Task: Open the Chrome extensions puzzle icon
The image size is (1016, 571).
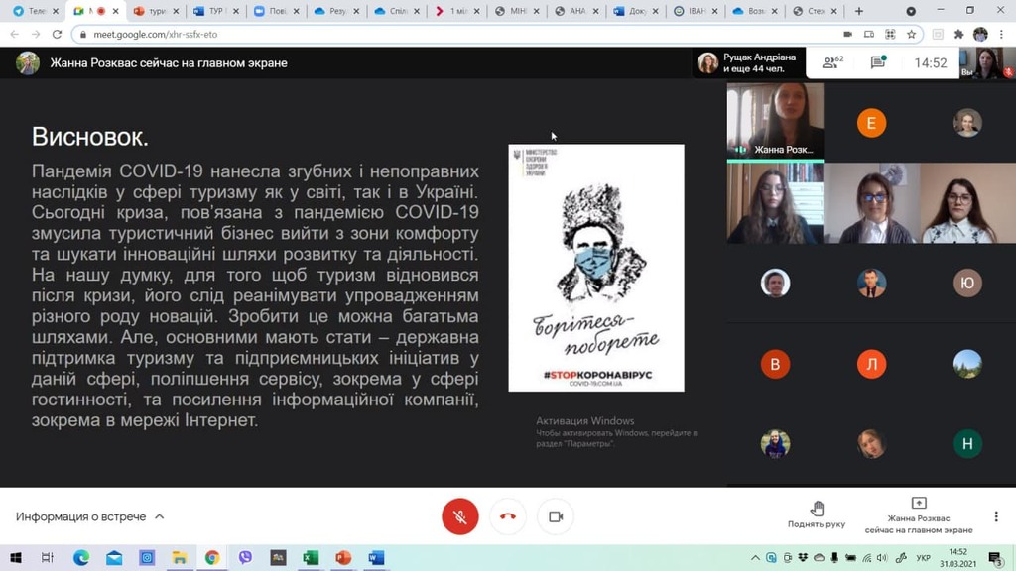Action: [958, 34]
